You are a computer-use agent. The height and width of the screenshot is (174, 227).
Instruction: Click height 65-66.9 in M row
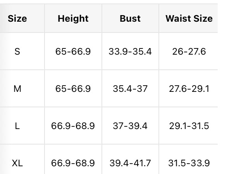tap(73, 89)
